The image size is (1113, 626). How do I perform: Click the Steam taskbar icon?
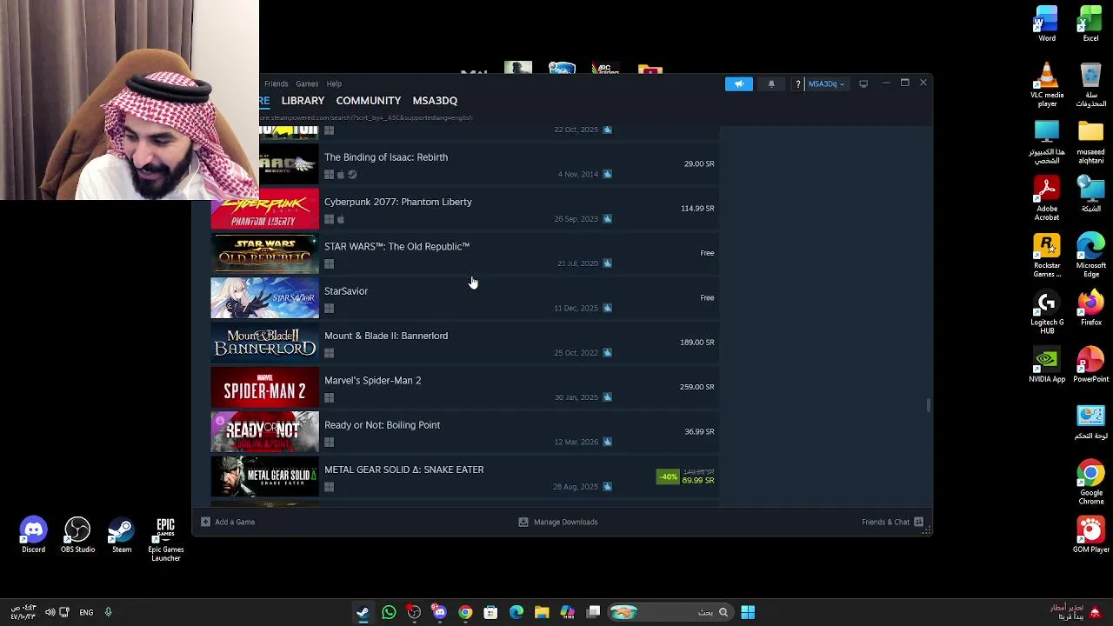(363, 612)
